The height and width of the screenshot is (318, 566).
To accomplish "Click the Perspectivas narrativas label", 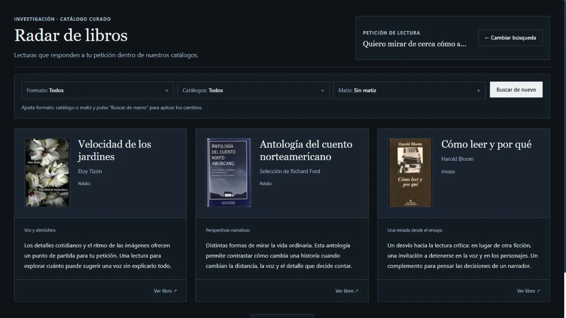I will tap(228, 230).
